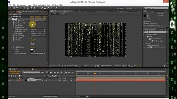Open Glow Dimensions dropdown
This screenshot has height=99, width=177.
[38, 54]
